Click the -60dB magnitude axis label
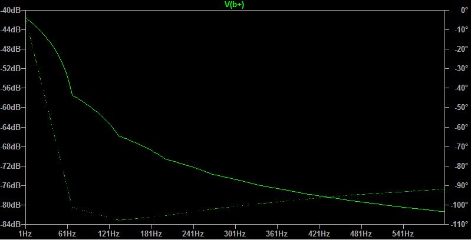The width and height of the screenshot is (471, 240). (10, 107)
